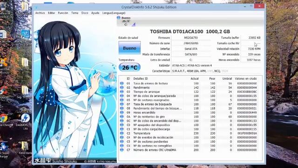Click raw value '000300BB00BC' in Tiempo de arranque row
This screenshot has width=298, height=168.
point(247,92)
